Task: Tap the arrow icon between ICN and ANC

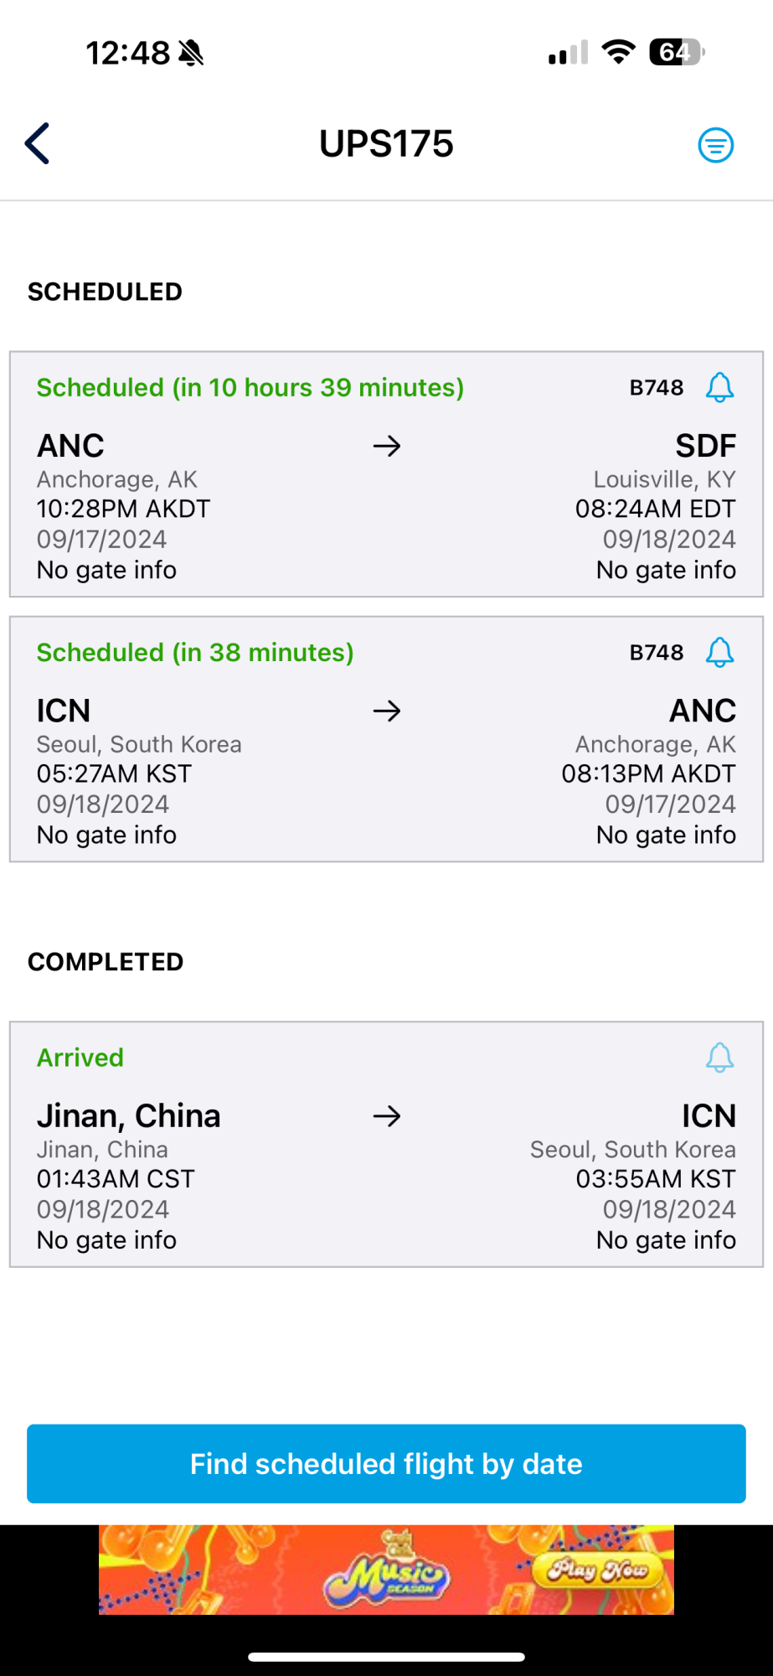Action: [x=387, y=711]
